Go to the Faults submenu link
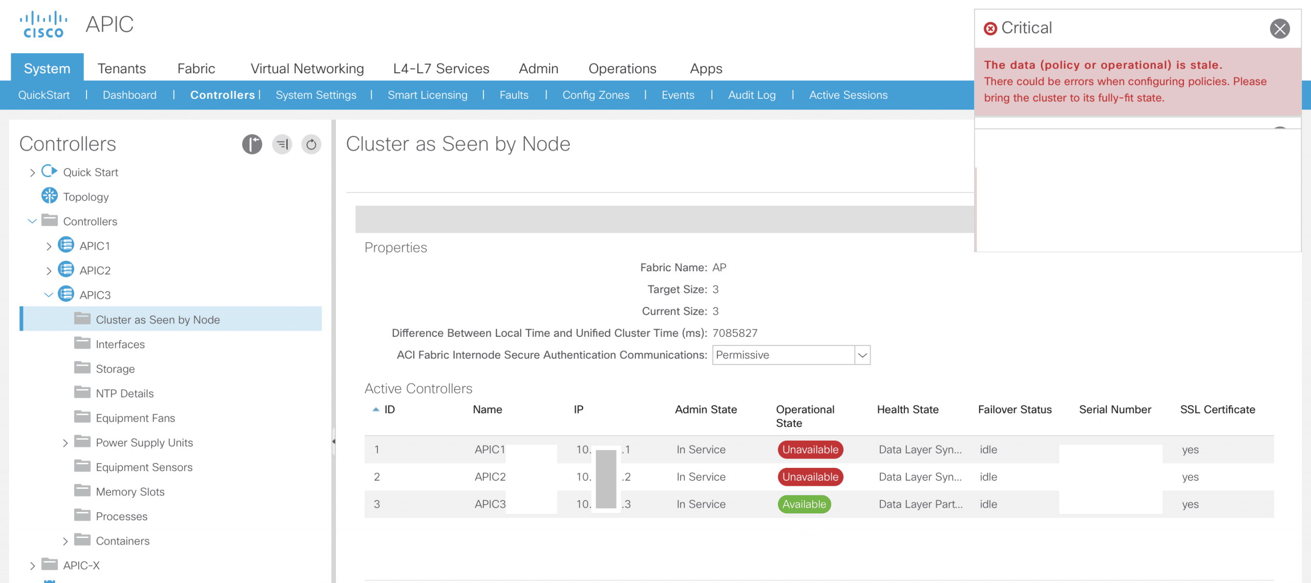This screenshot has width=1311, height=583. click(x=514, y=95)
